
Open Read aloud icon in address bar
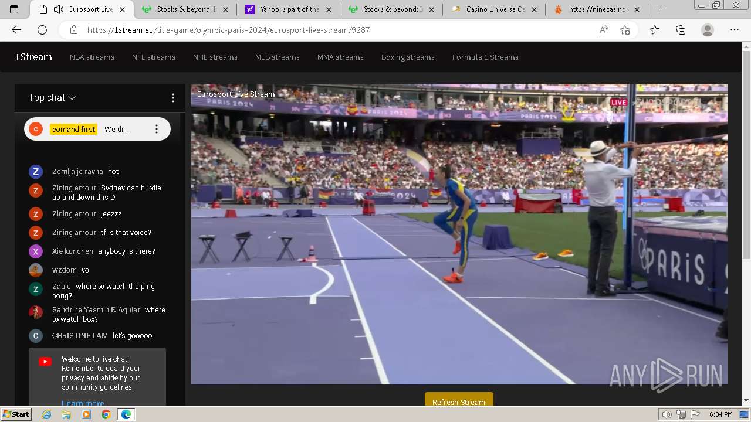pos(604,30)
